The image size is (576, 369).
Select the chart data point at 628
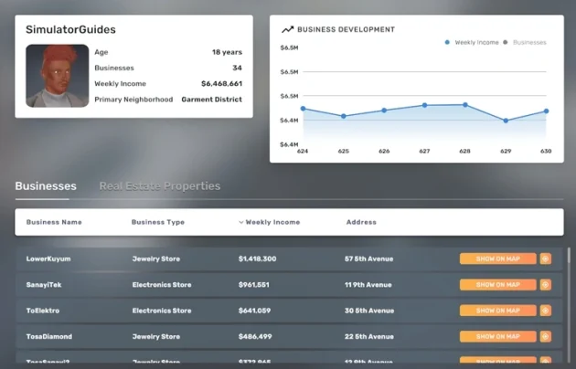click(465, 105)
